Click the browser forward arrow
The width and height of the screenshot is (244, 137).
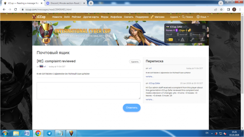10,10
